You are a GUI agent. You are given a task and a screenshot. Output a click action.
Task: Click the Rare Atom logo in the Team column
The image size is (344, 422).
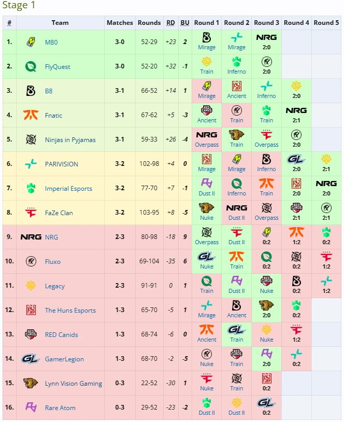pyautogui.click(x=31, y=407)
